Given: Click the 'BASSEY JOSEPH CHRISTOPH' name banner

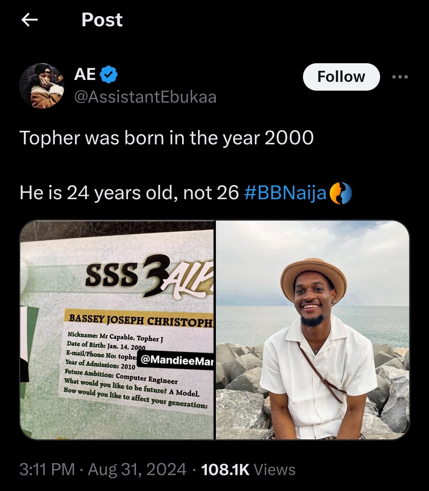Looking at the screenshot, I should 140,320.
